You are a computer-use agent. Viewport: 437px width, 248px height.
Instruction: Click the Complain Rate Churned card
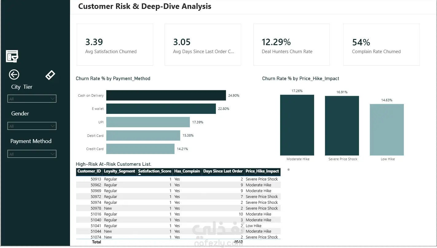pyautogui.click(x=381, y=45)
